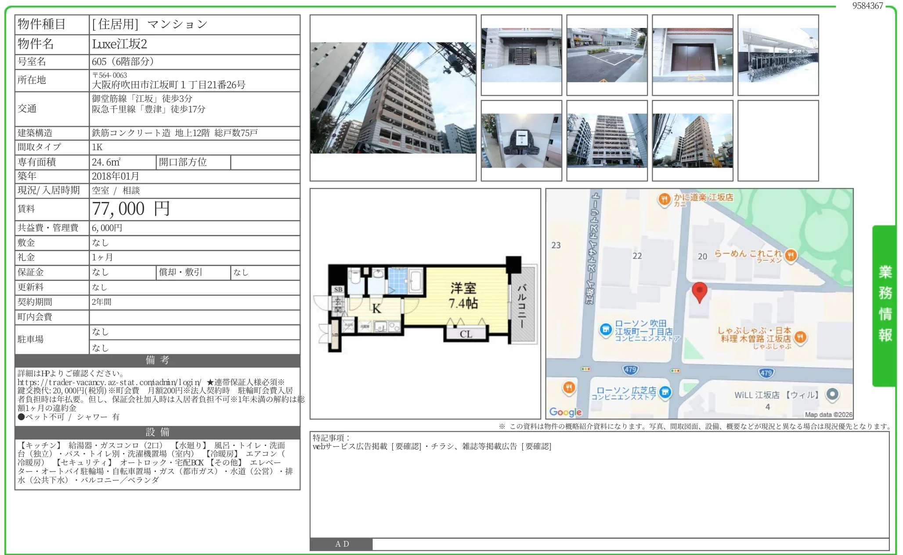Image resolution: width=903 pixels, height=555 pixels.
Task: Click the WiLL 江坂店 location marker
Action: (832, 394)
